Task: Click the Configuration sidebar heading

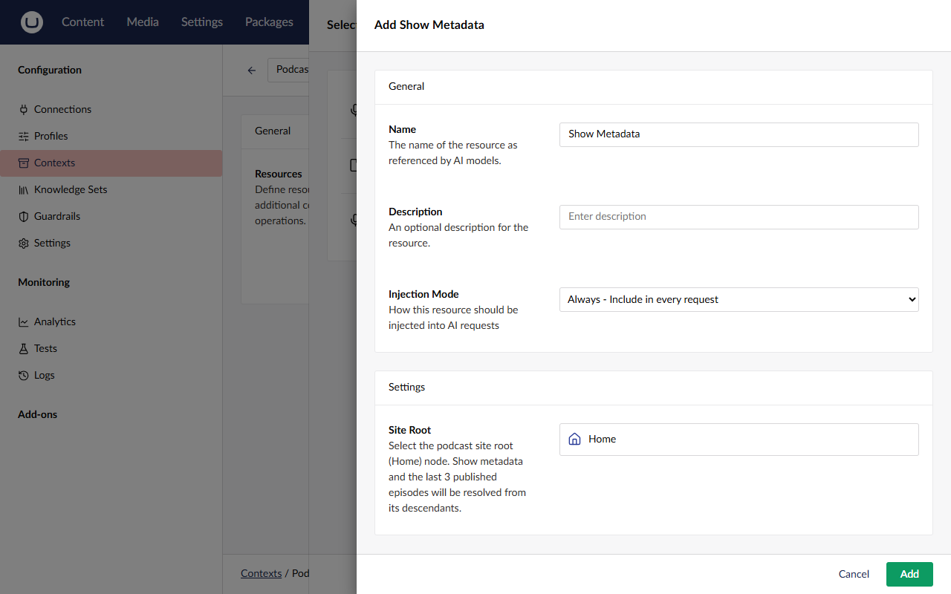Action: pos(50,70)
